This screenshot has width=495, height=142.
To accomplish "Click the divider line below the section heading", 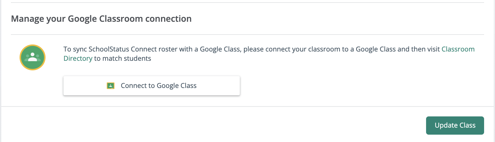I will pyautogui.click(x=247, y=34).
